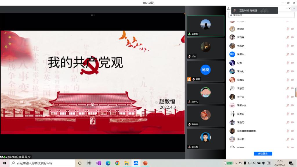Screen dimensions: 297x167
Task: Unmute microphone for 李梁宁芷 in member list
Action: click(288, 105)
